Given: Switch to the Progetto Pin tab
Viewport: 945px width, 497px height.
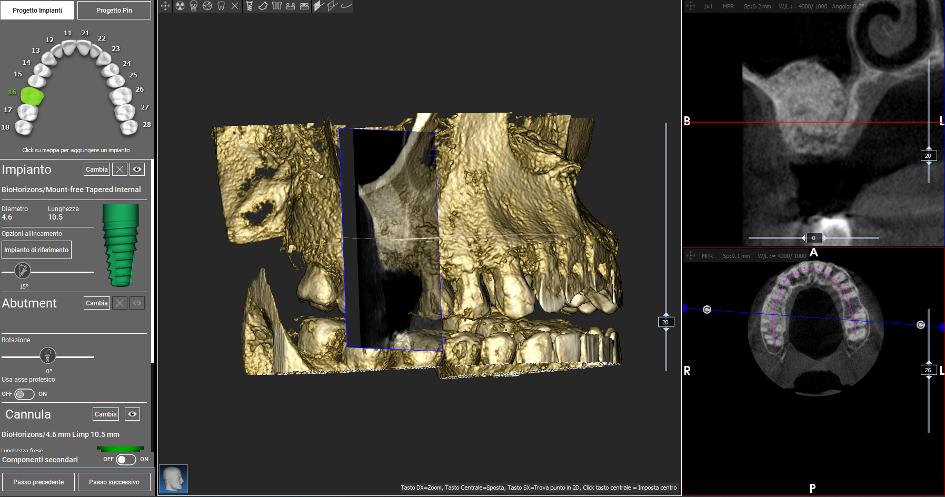Looking at the screenshot, I should point(114,10).
